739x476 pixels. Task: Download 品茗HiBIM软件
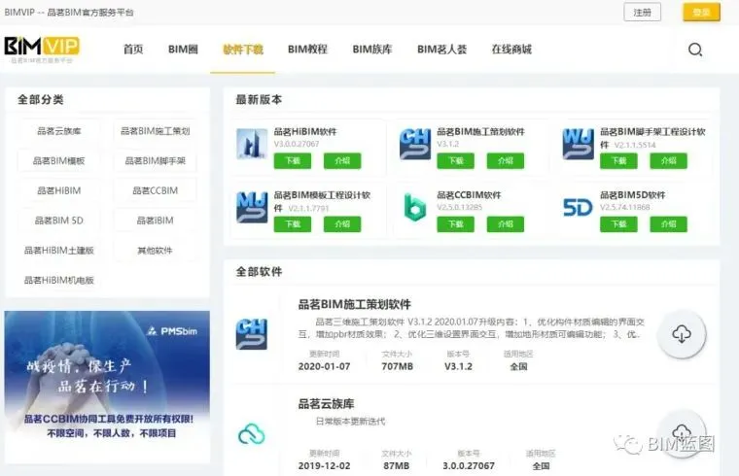point(293,160)
